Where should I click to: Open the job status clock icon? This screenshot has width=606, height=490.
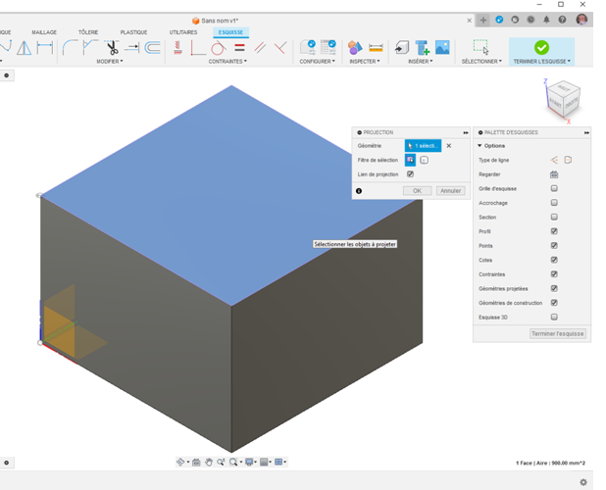530,20
